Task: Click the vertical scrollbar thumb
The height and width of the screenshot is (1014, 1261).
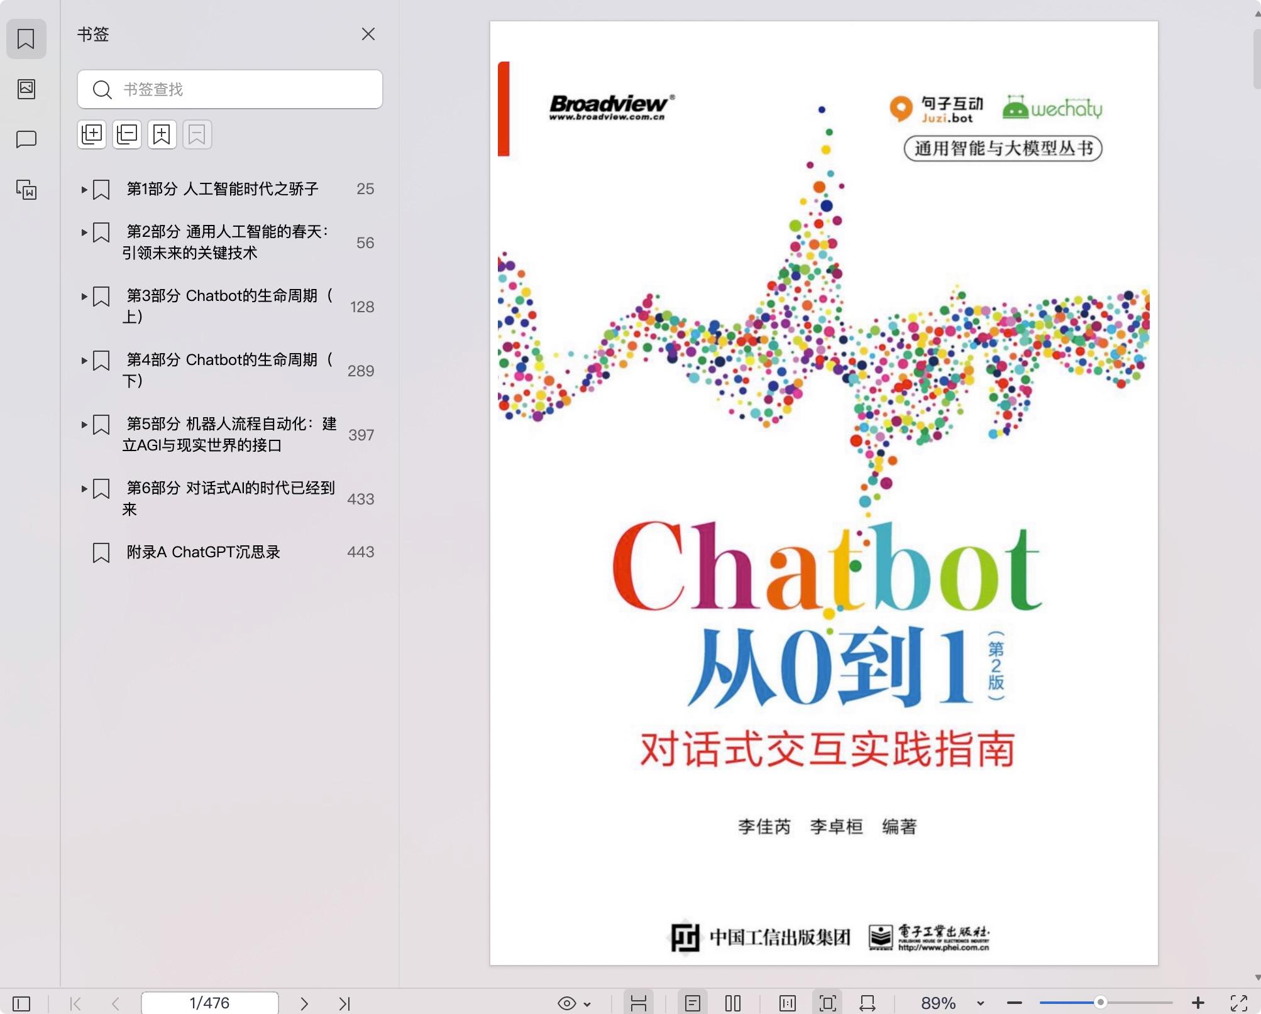Action: (1257, 58)
